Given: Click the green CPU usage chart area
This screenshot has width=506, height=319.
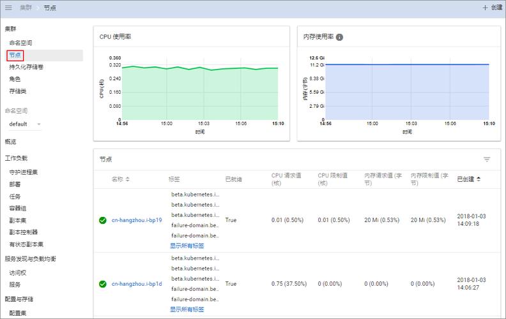Looking at the screenshot, I should pos(200,94).
